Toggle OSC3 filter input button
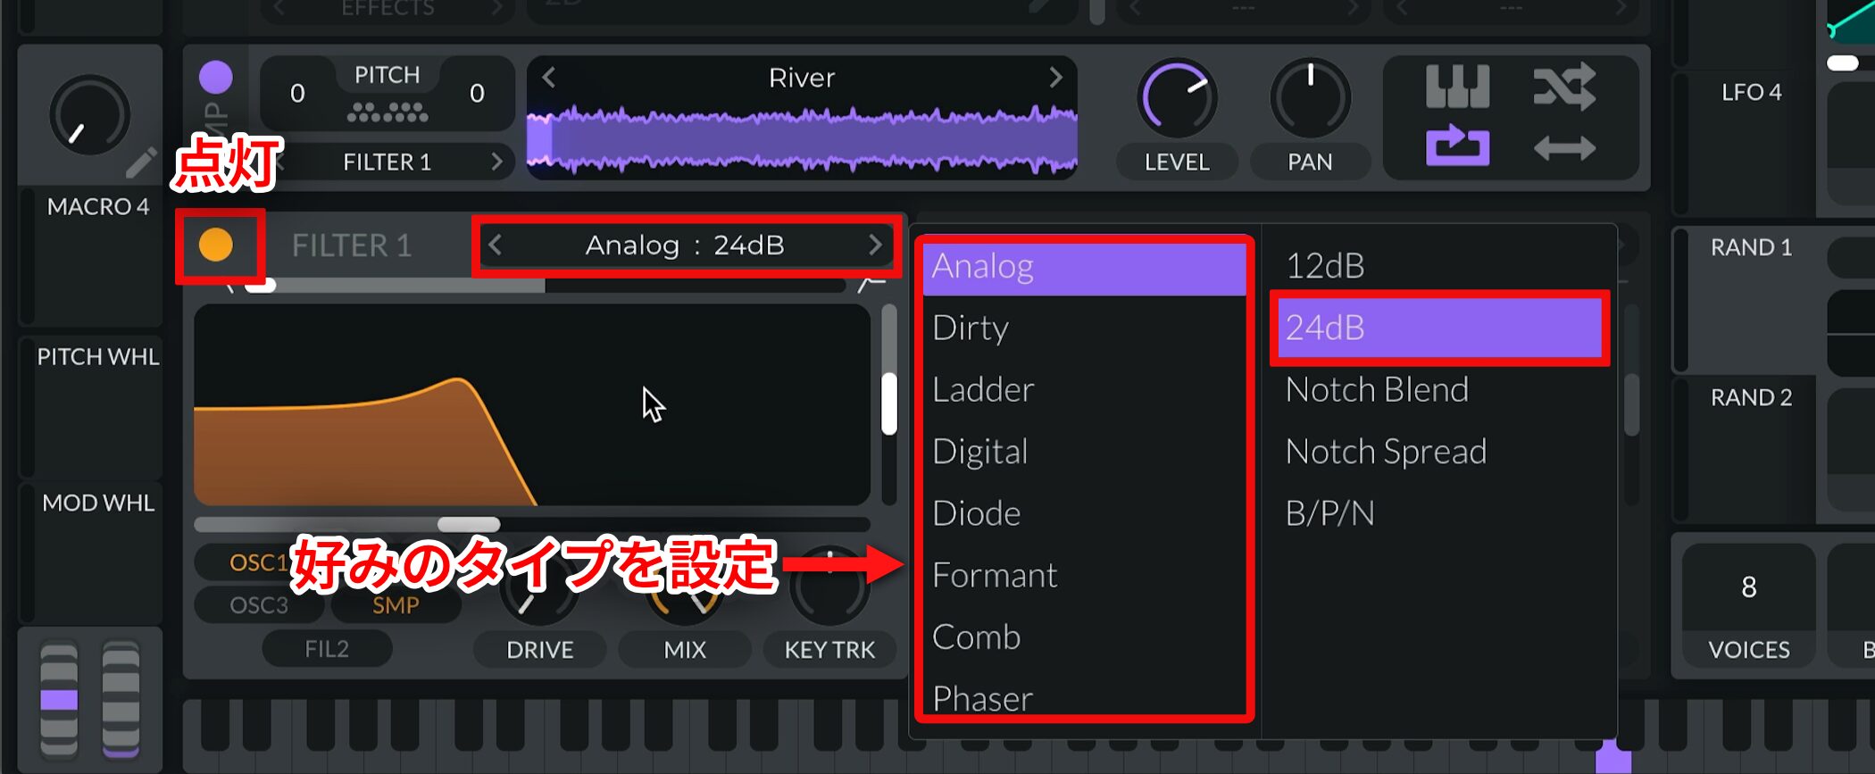This screenshot has width=1875, height=774. click(259, 605)
